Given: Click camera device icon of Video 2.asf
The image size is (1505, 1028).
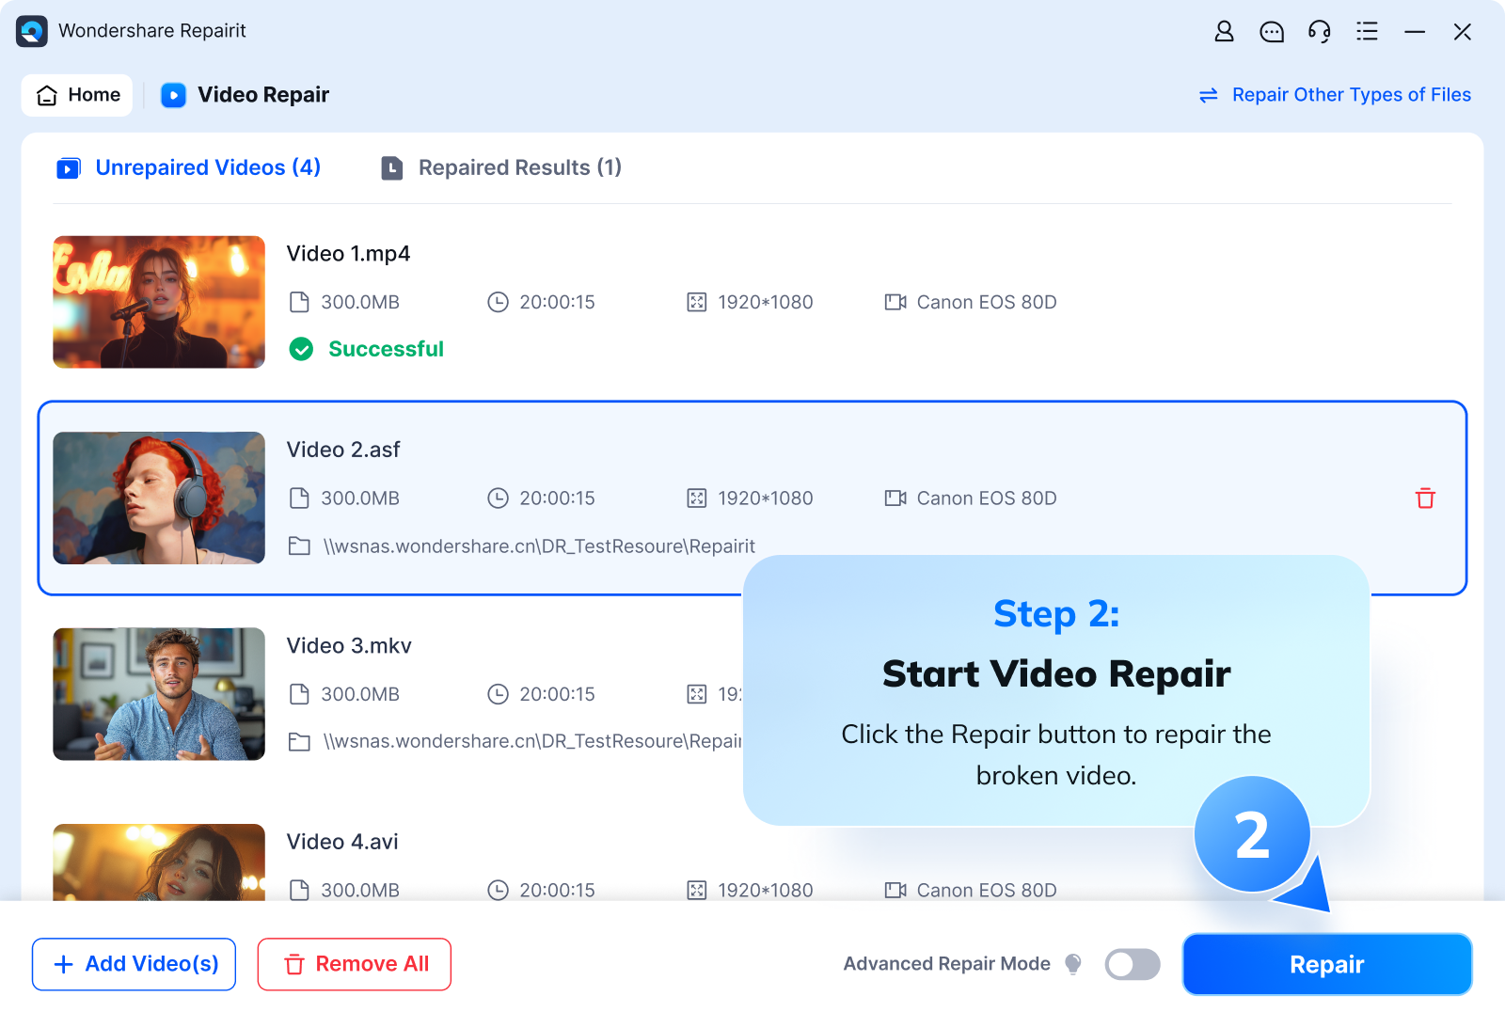Looking at the screenshot, I should tap(895, 498).
